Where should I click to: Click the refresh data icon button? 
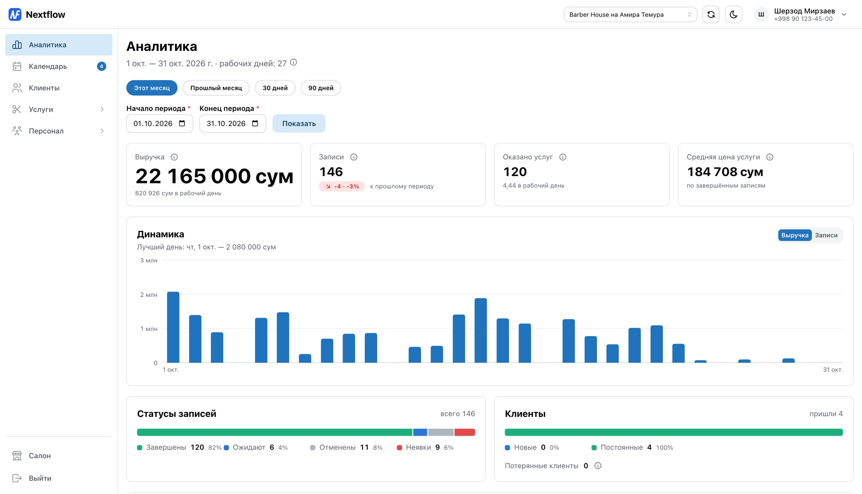click(711, 15)
